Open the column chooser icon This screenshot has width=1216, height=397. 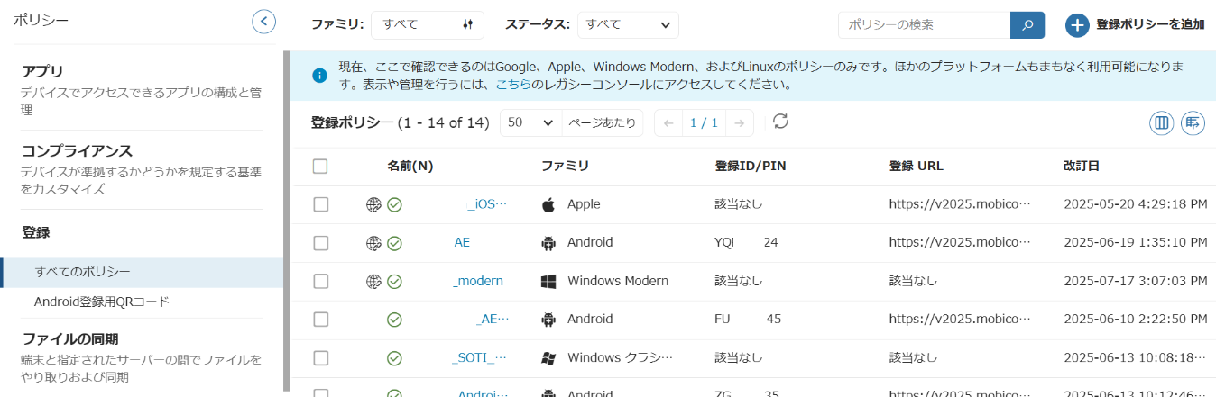(x=1161, y=123)
